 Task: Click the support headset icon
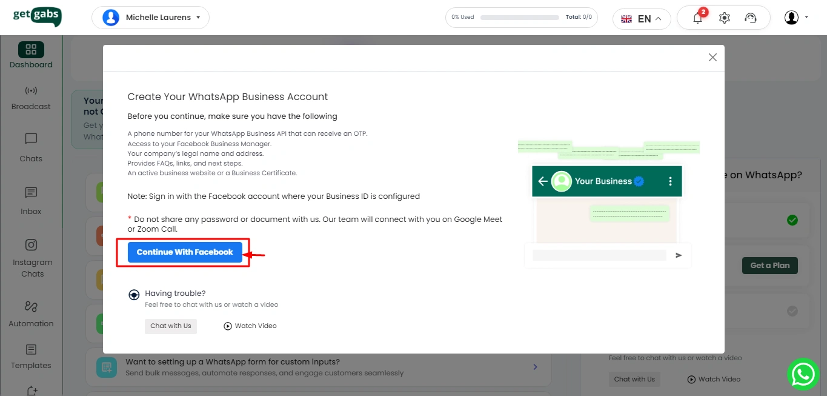click(x=751, y=18)
